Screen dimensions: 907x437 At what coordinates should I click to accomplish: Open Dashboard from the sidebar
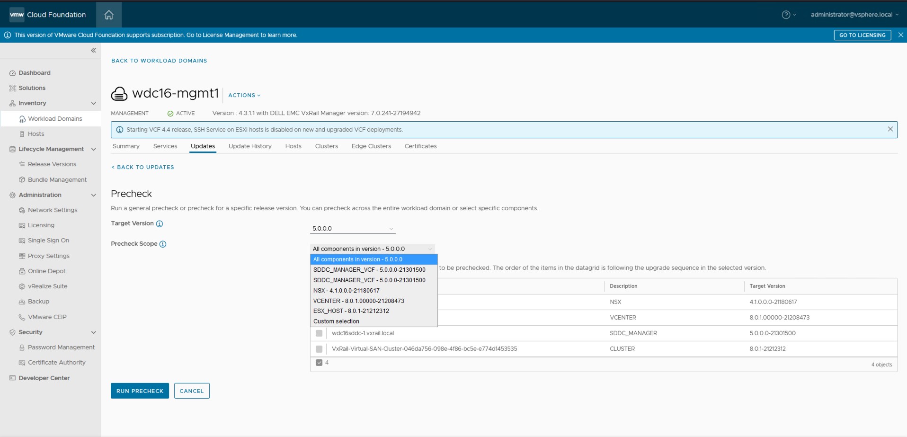click(x=34, y=73)
